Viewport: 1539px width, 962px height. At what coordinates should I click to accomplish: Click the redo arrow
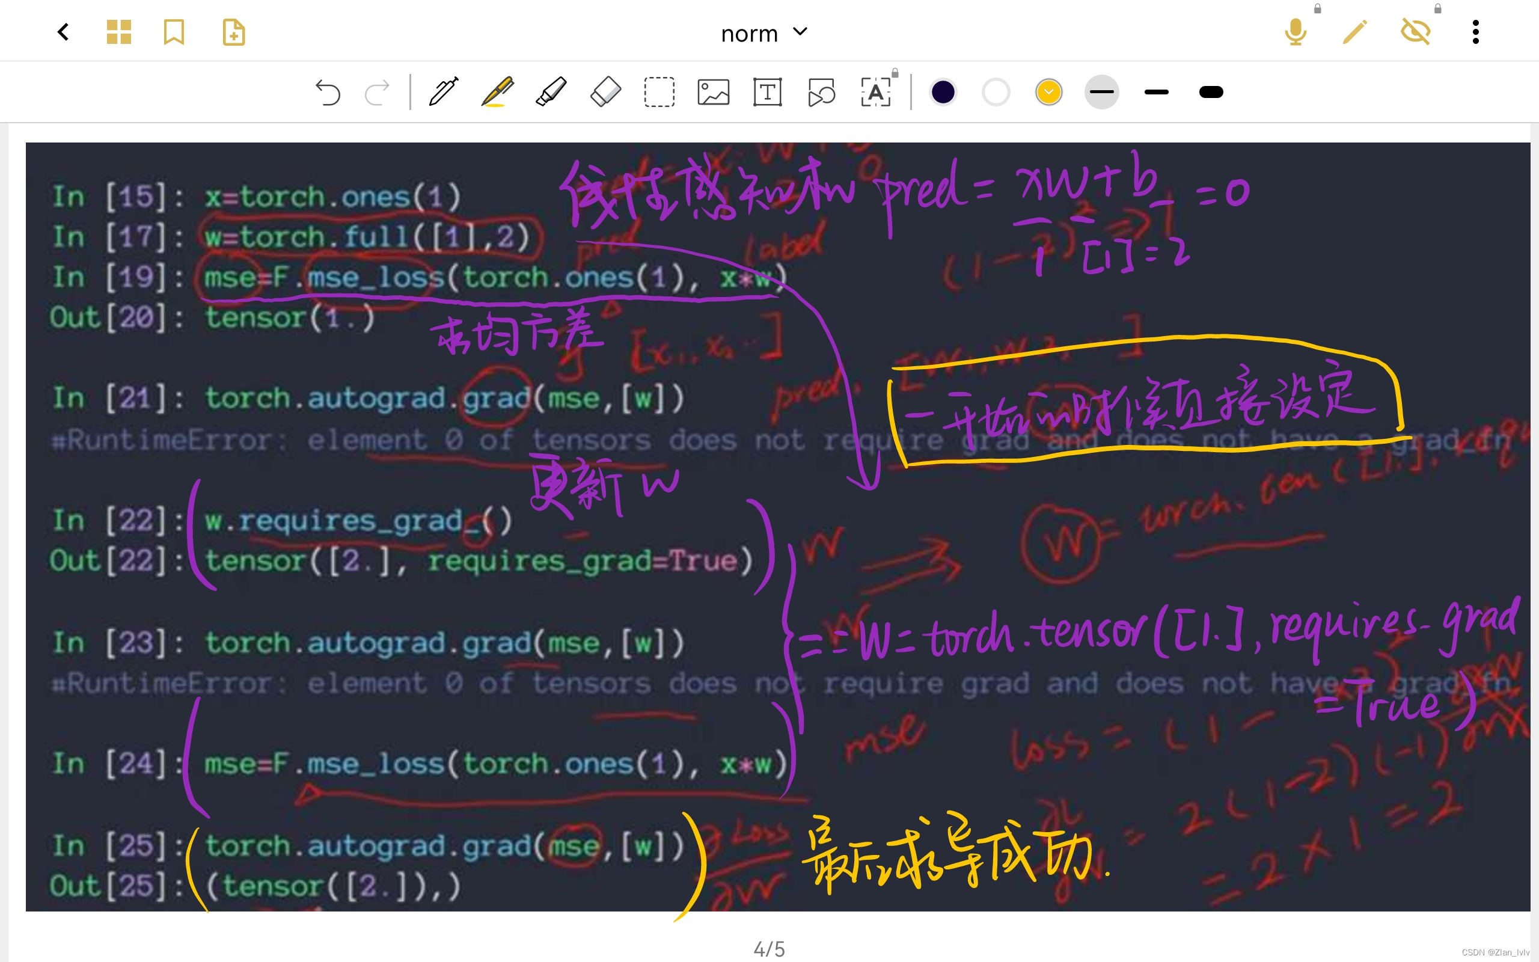click(x=377, y=92)
